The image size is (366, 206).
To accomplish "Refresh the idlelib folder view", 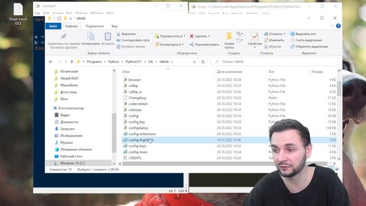I will [x=203, y=62].
